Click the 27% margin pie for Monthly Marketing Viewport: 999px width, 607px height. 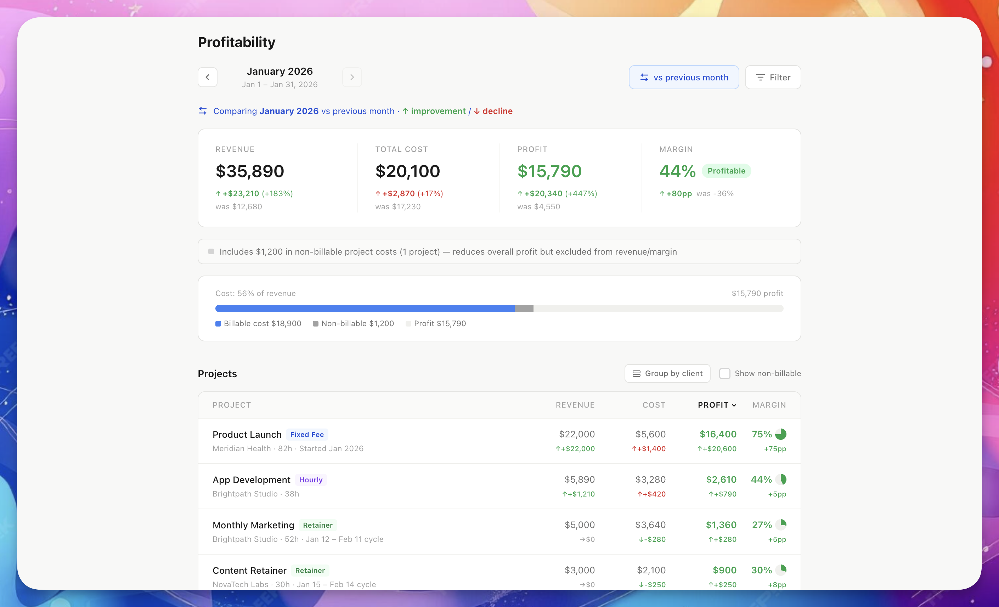[x=780, y=525]
